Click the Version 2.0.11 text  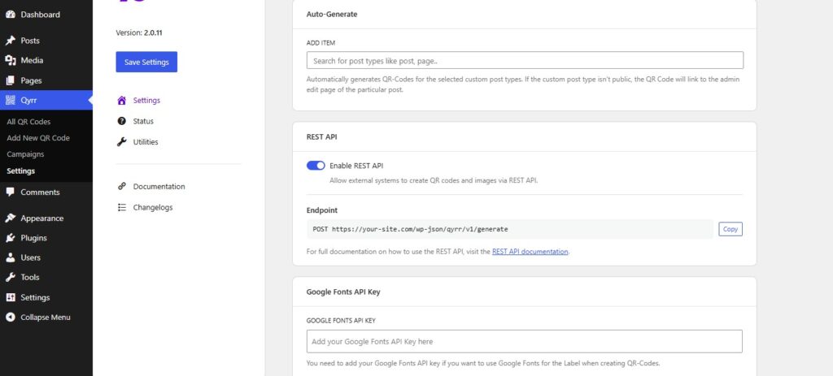(139, 32)
